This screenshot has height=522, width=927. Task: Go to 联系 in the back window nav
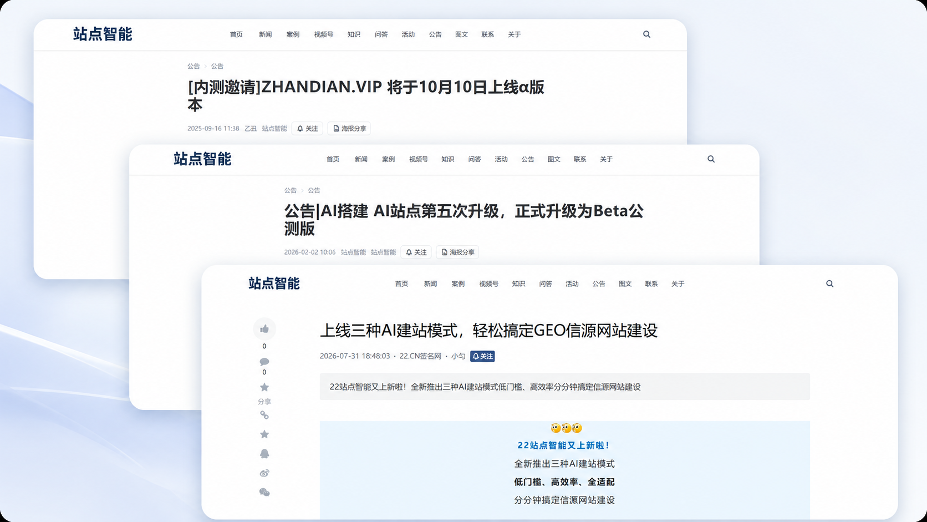click(x=487, y=34)
